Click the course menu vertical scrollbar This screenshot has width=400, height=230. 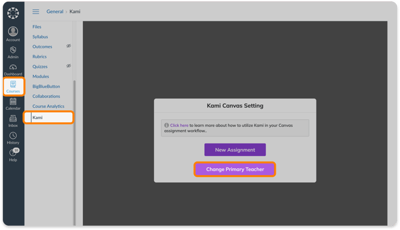[x=75, y=153]
